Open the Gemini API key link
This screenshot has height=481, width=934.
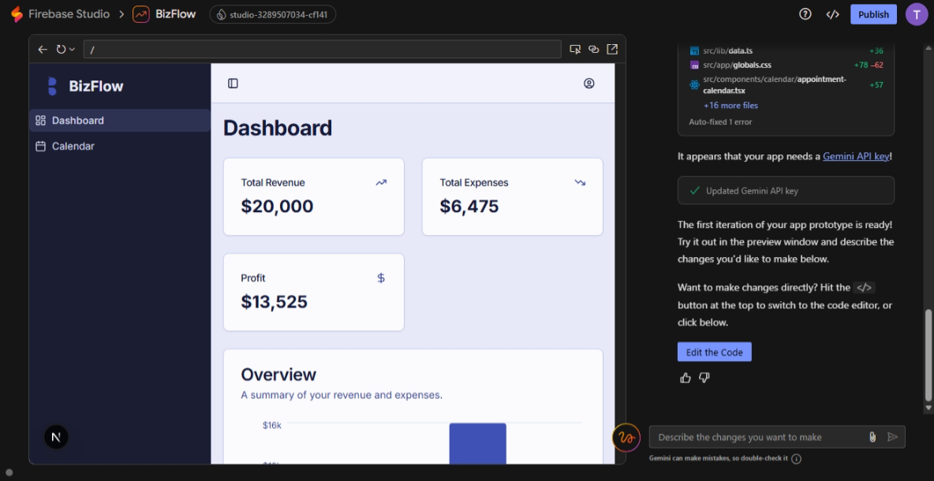pos(856,156)
